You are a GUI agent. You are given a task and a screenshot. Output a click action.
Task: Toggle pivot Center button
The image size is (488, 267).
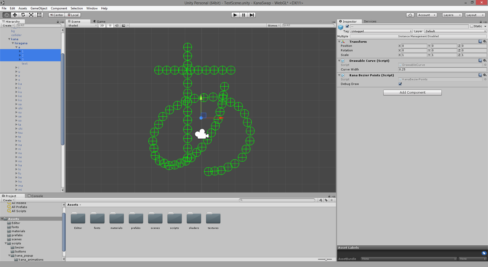(x=56, y=15)
